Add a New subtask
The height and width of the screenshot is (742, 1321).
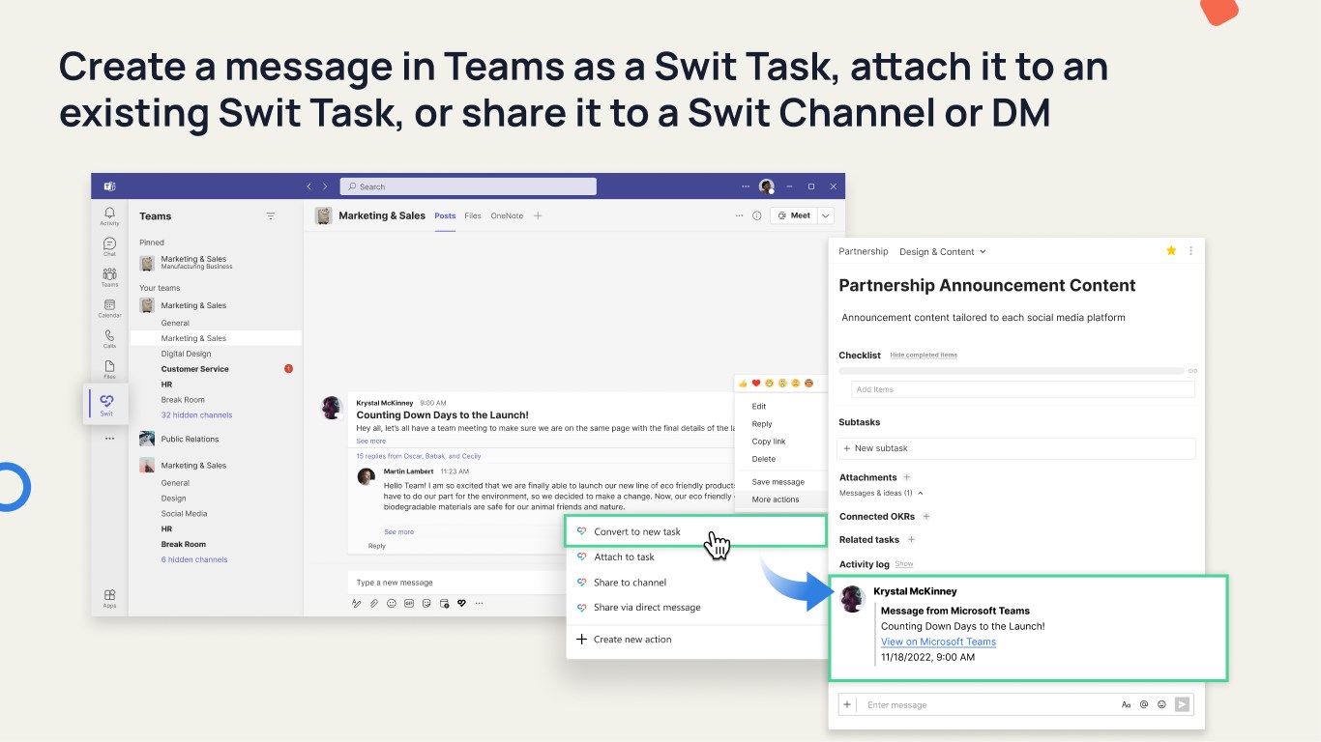click(1016, 448)
